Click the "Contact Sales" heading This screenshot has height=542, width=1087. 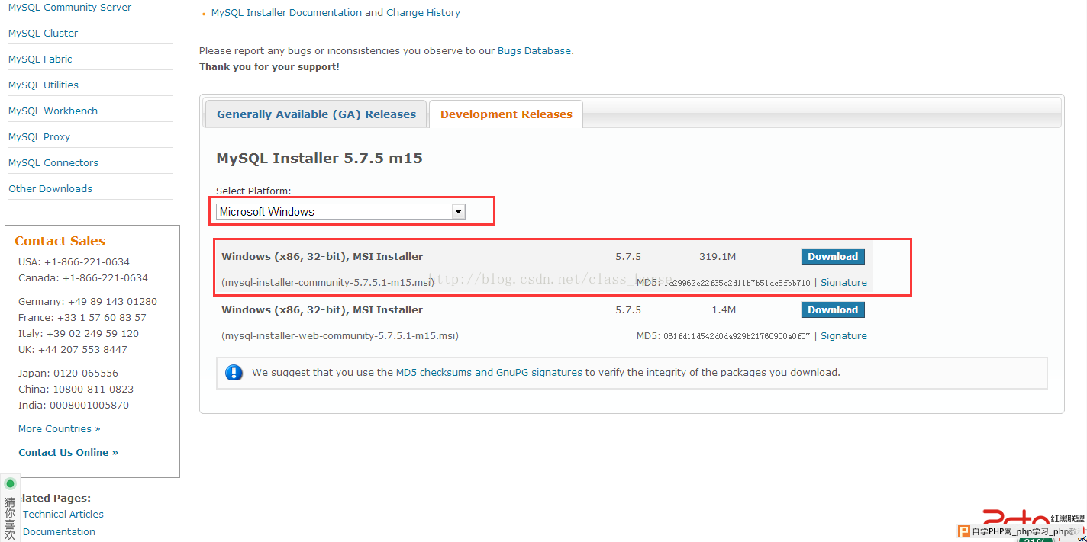[x=60, y=241]
